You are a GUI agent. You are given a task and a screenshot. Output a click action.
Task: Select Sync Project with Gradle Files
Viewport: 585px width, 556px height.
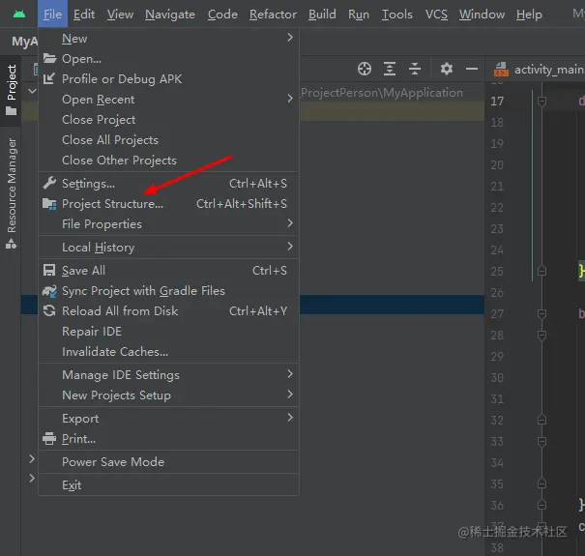click(x=168, y=291)
